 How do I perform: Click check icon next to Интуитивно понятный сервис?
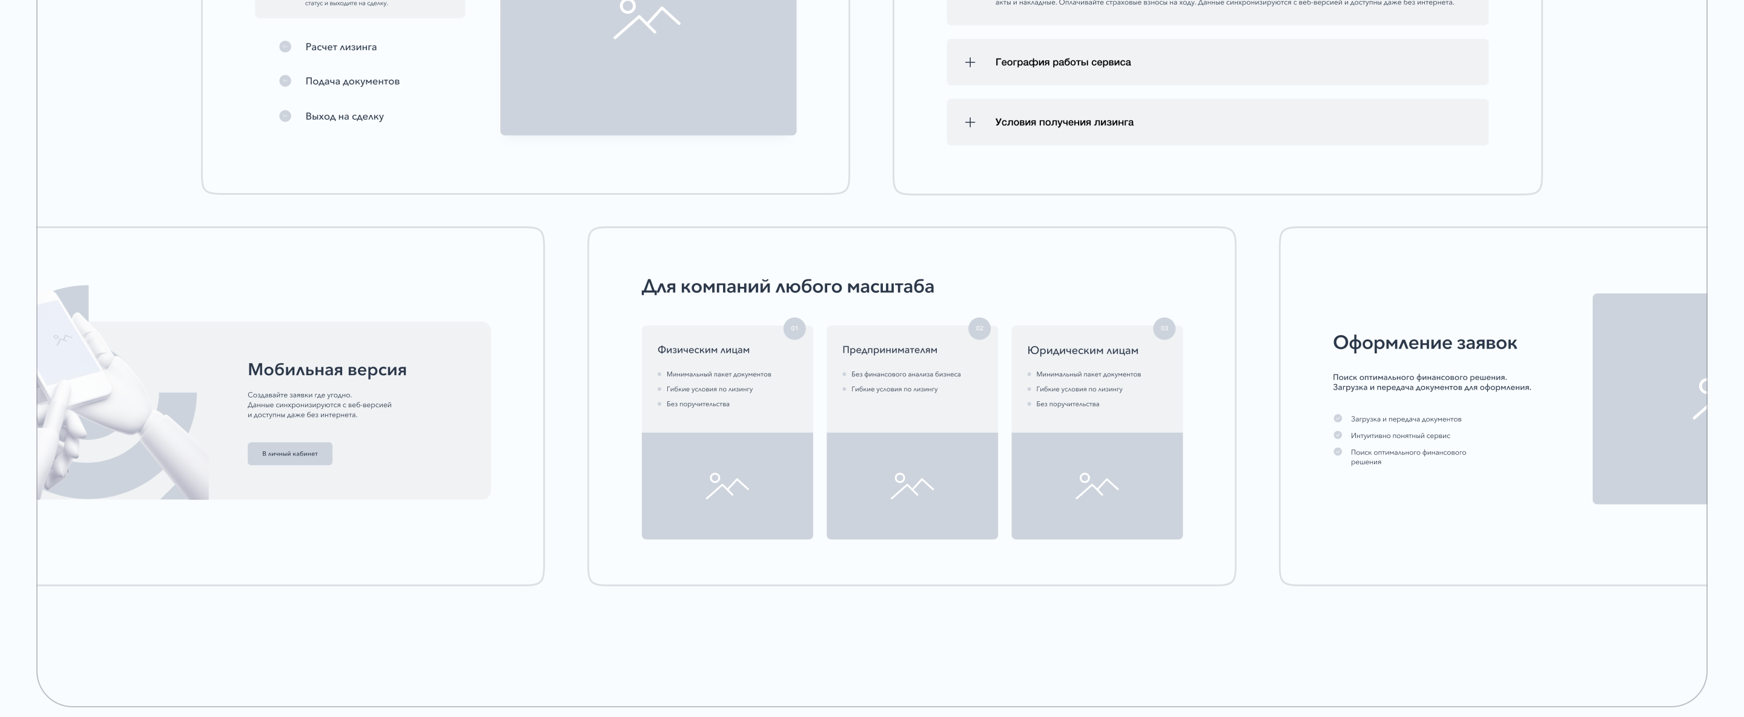click(x=1338, y=435)
